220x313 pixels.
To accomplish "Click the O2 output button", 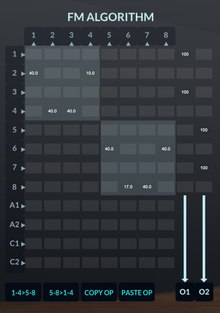I will click(x=204, y=292).
